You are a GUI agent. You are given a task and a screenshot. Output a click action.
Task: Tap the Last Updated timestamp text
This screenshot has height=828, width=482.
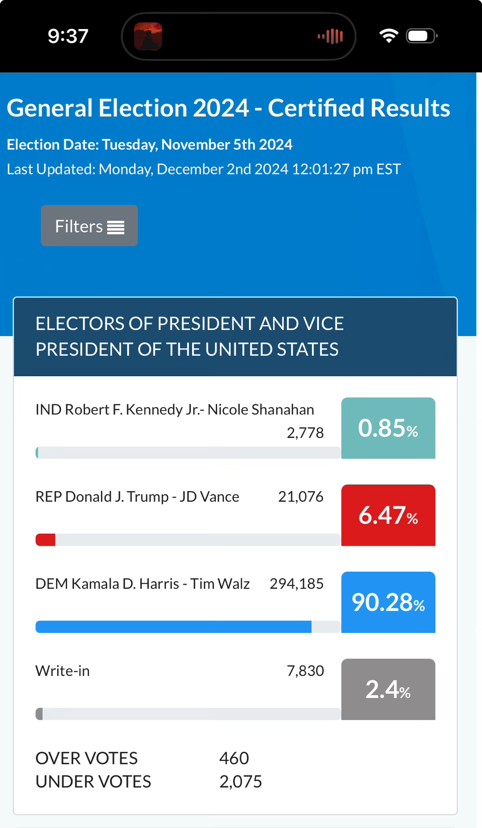click(204, 169)
